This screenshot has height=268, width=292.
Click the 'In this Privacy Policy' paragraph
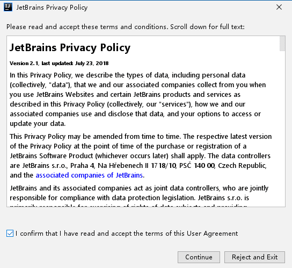(138, 99)
